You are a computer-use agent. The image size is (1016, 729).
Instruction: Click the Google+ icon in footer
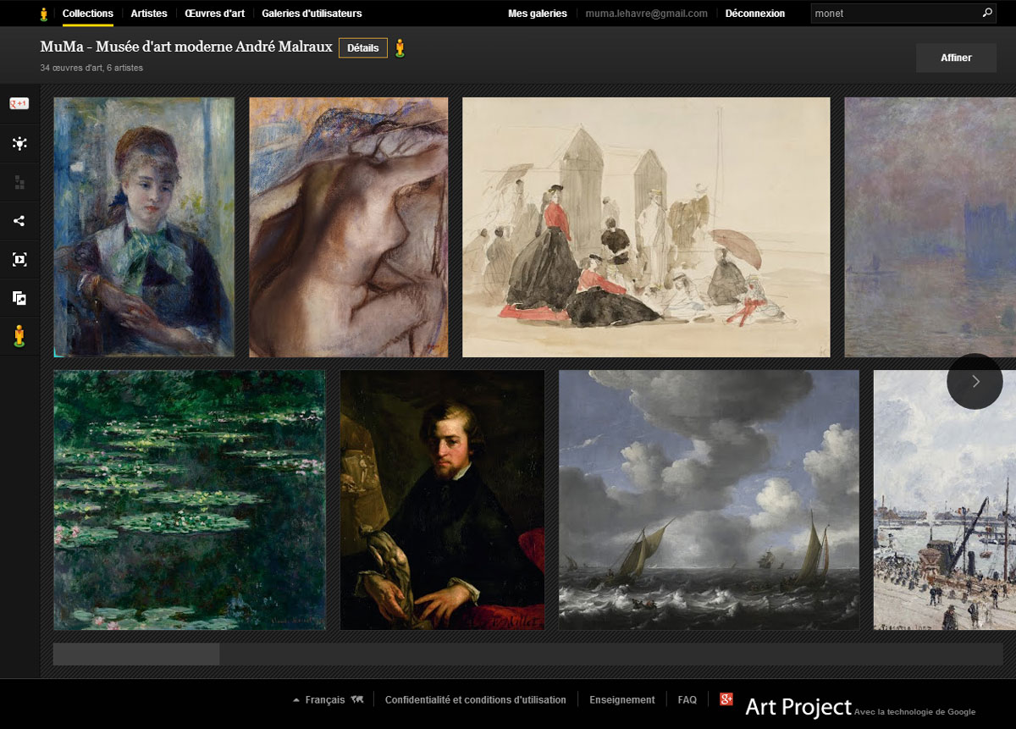[x=726, y=699]
